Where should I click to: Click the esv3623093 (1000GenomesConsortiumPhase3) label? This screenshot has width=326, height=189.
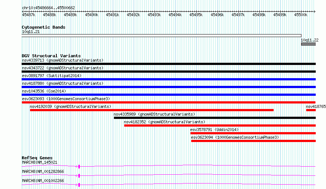[x=66, y=99]
